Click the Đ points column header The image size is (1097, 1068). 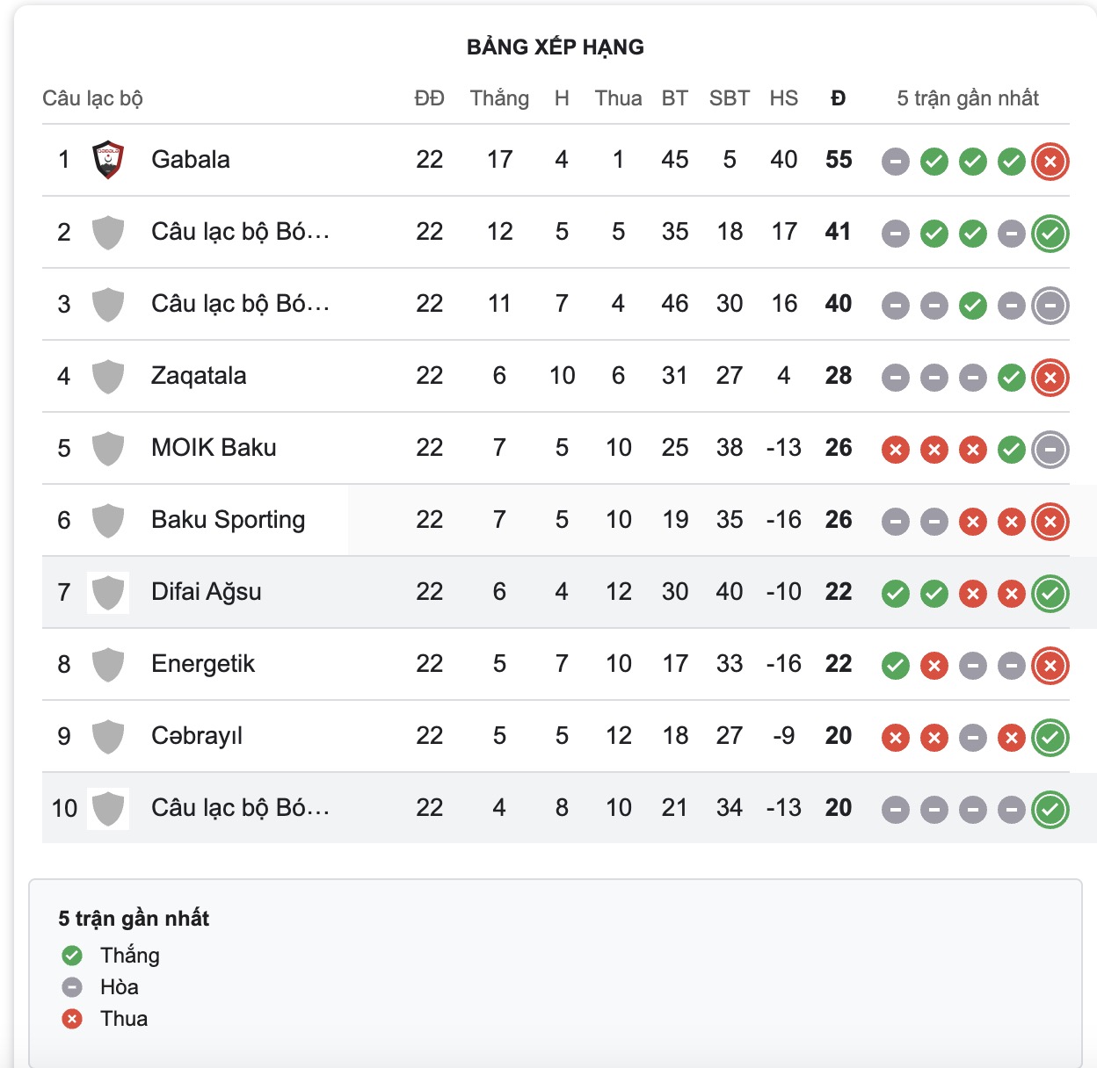click(839, 98)
